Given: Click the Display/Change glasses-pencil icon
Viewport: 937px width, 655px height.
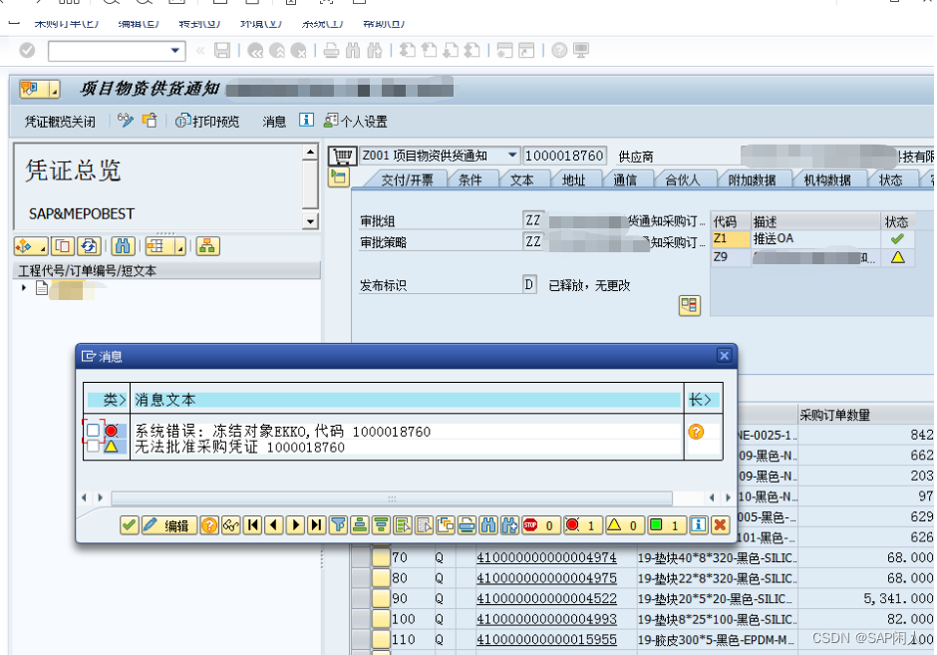Looking at the screenshot, I should (x=126, y=121).
